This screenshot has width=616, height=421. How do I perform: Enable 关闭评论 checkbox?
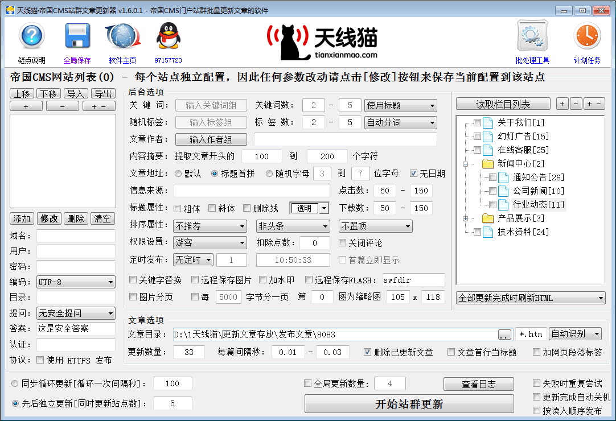[342, 243]
